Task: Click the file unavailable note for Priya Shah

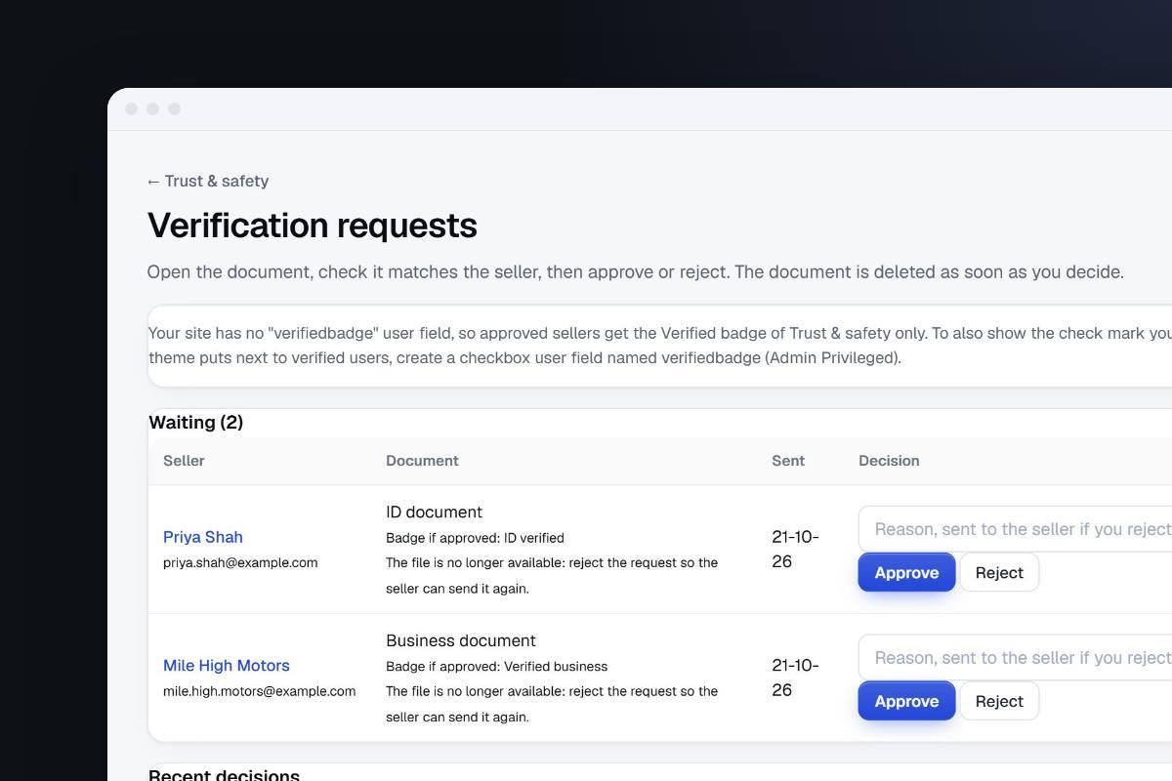Action: tap(552, 576)
